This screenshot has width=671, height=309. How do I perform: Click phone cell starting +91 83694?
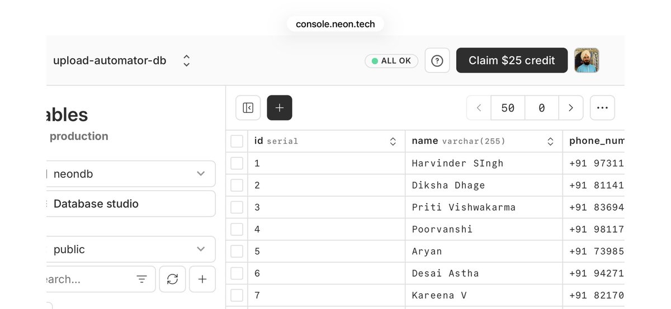click(594, 207)
